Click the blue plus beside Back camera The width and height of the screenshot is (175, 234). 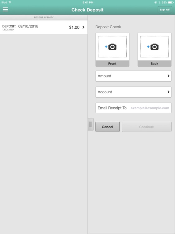tap(148, 47)
